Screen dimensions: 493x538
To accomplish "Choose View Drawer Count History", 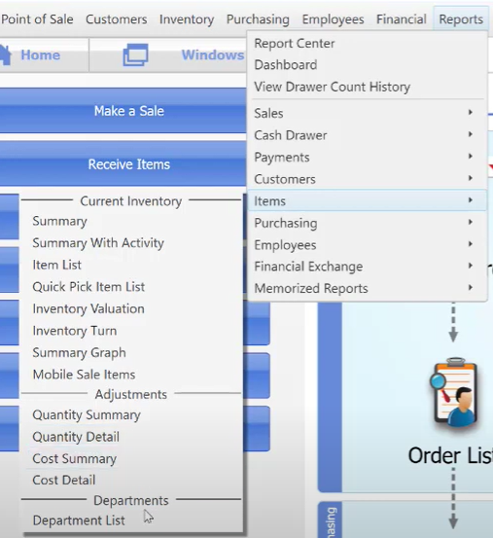I will point(332,87).
